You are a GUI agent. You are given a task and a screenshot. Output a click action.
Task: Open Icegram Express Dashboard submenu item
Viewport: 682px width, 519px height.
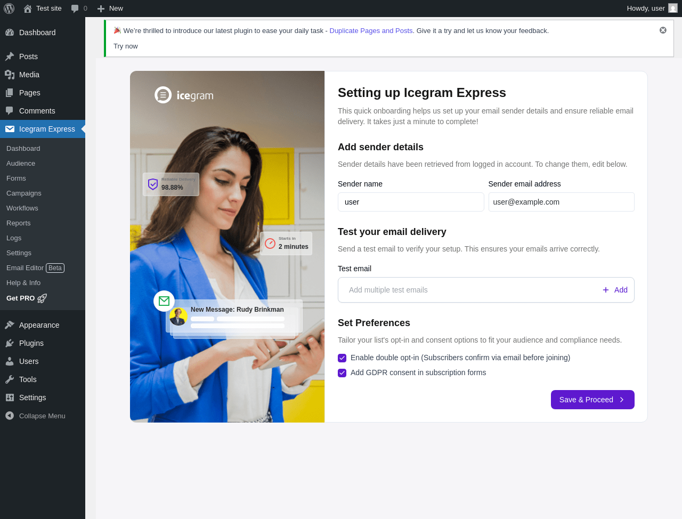click(x=23, y=149)
